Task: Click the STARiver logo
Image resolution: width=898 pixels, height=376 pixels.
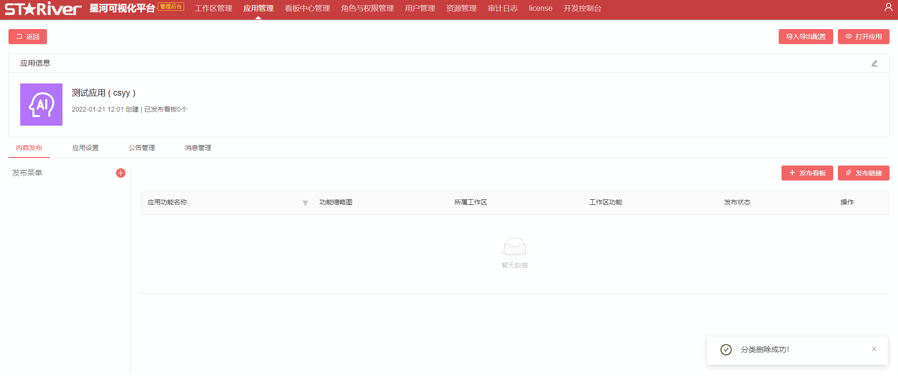Action: 43,8
